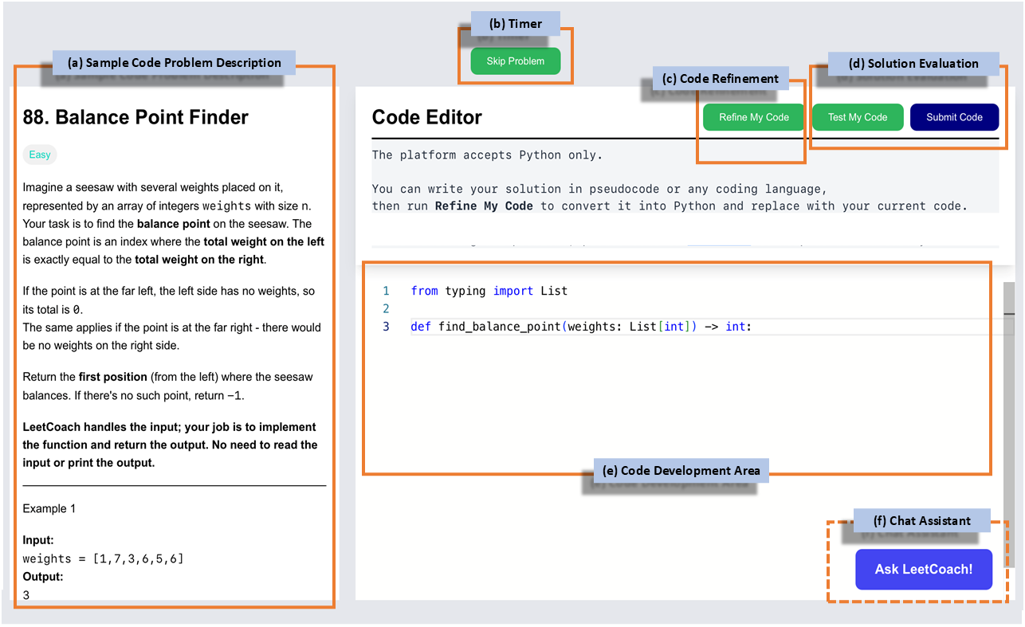Click the code editor vertical scrollbar
Viewport: 1025px width, 627px height.
tap(1009, 422)
